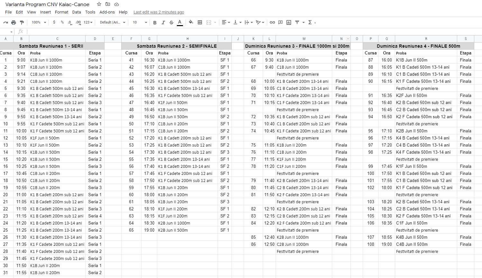482x278 pixels.
Task: Click the document title Varianta Program
Action: (47, 4)
